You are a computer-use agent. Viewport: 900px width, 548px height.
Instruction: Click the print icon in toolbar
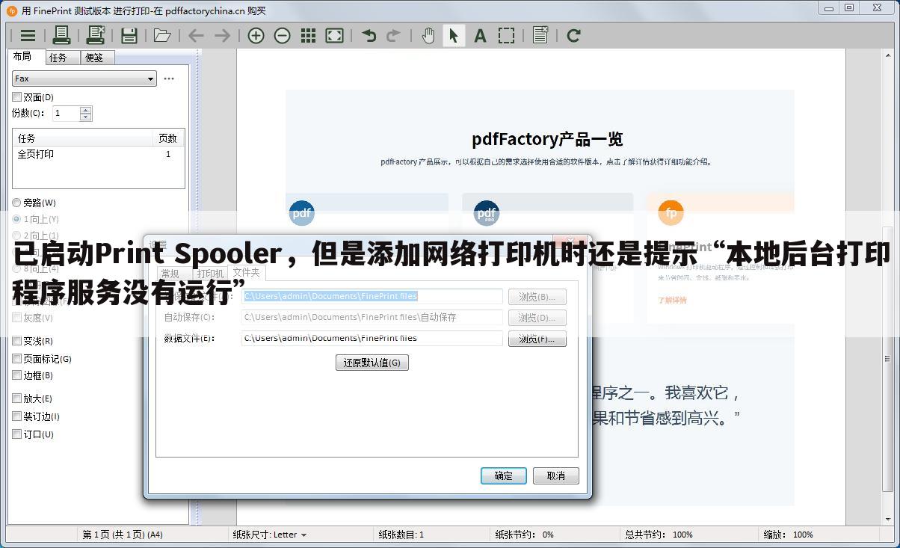[62, 35]
